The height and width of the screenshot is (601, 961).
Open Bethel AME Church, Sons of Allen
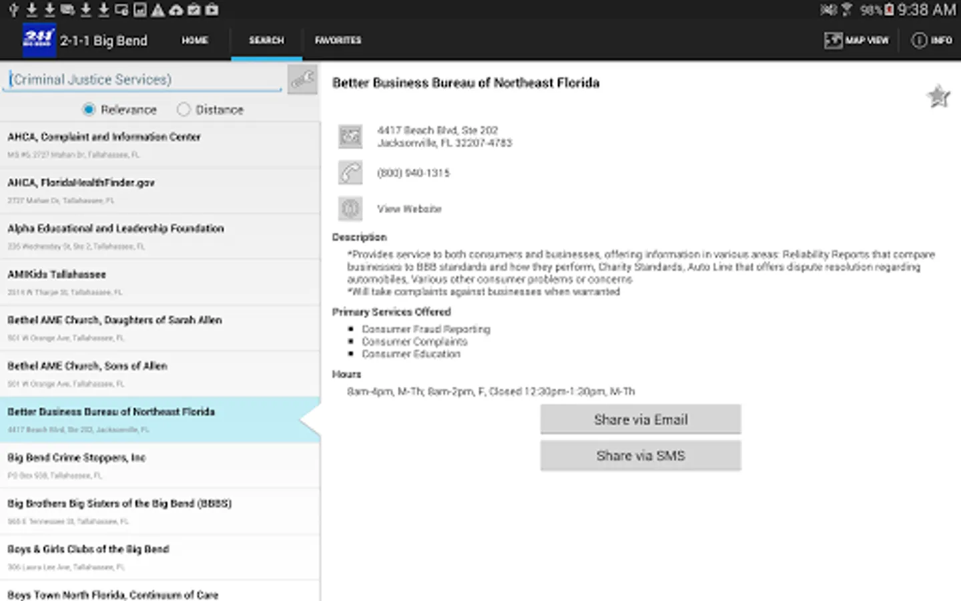(x=160, y=375)
